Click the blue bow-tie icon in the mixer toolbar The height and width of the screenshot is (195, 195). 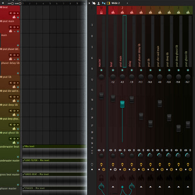pyautogui.click(x=104, y=3)
